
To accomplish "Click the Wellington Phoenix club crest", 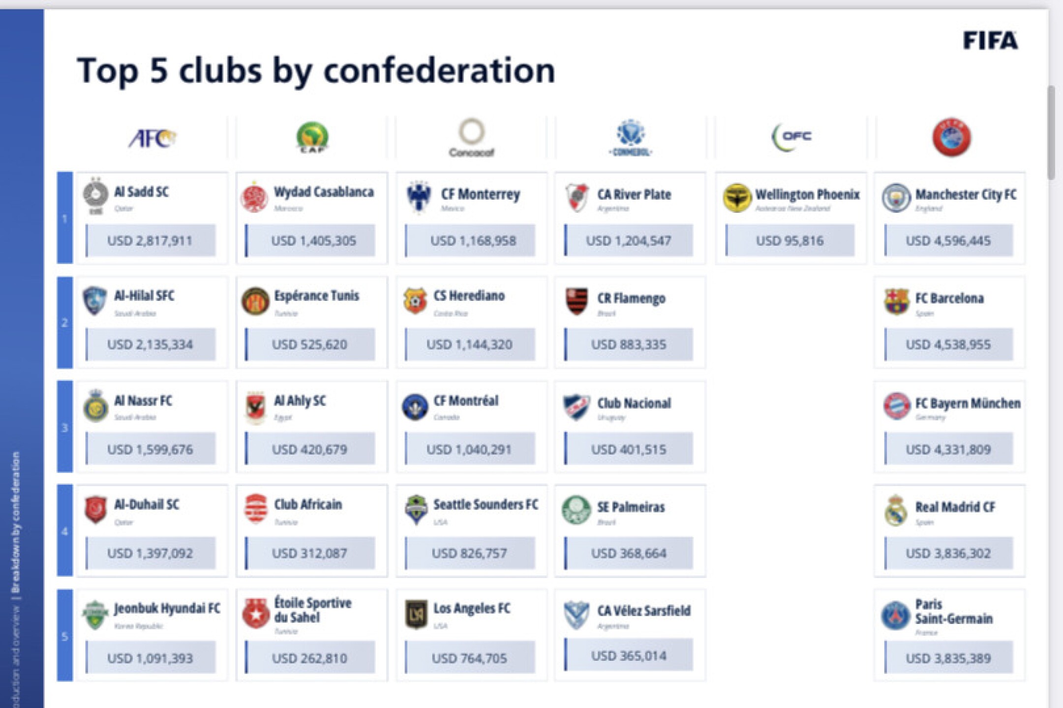I will [737, 198].
